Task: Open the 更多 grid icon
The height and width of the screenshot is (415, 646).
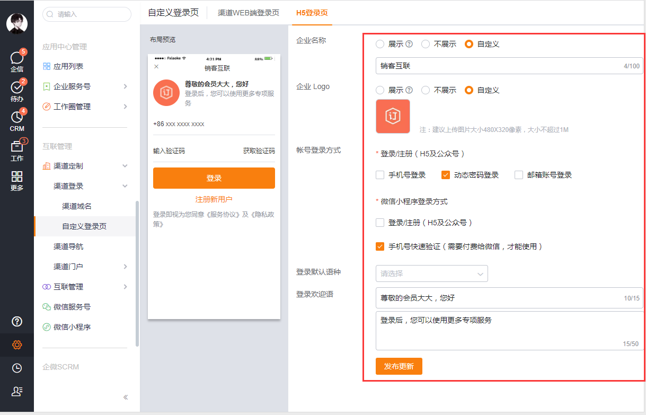Action: click(x=17, y=180)
